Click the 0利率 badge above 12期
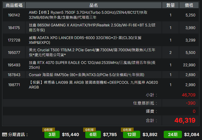This screenshot has width=202, height=140. coord(127,130)
